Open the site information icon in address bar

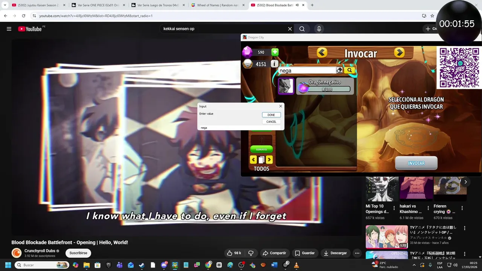click(34, 16)
